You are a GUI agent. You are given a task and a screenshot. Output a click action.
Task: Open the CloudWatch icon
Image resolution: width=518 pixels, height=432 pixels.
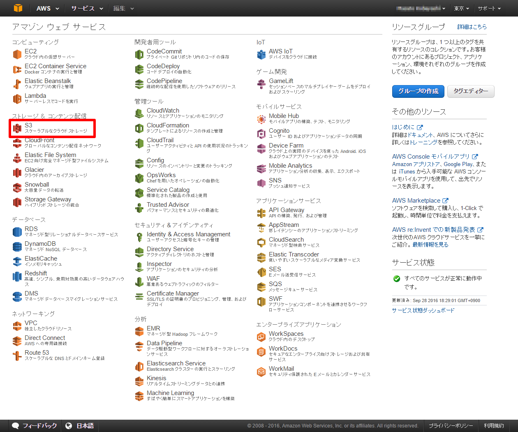(x=139, y=113)
